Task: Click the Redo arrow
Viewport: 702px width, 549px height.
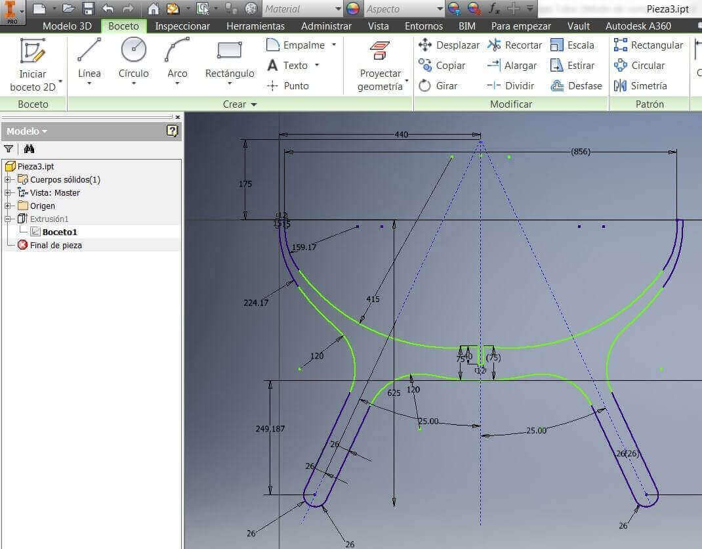Action: click(x=128, y=9)
